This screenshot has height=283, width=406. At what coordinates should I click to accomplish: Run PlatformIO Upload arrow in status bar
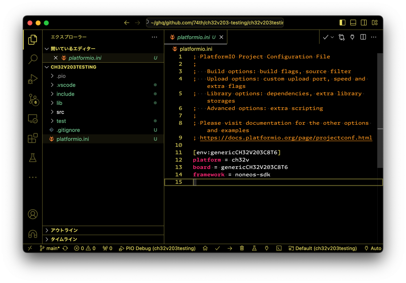(x=230, y=248)
